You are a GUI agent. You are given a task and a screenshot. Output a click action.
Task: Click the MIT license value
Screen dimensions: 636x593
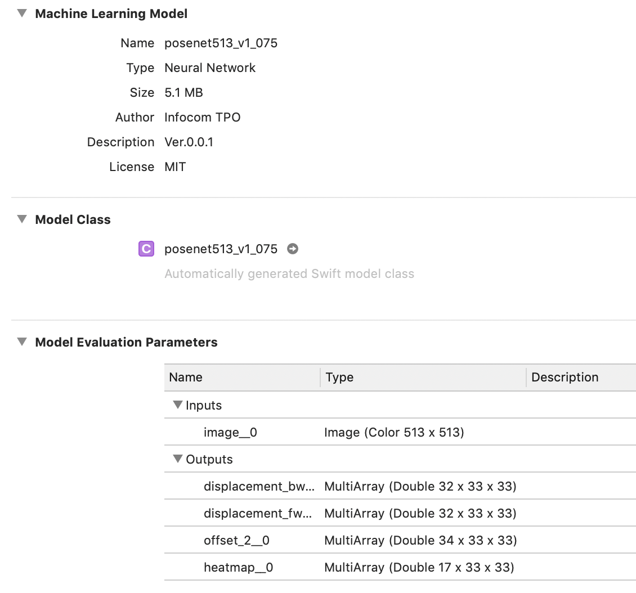click(176, 167)
